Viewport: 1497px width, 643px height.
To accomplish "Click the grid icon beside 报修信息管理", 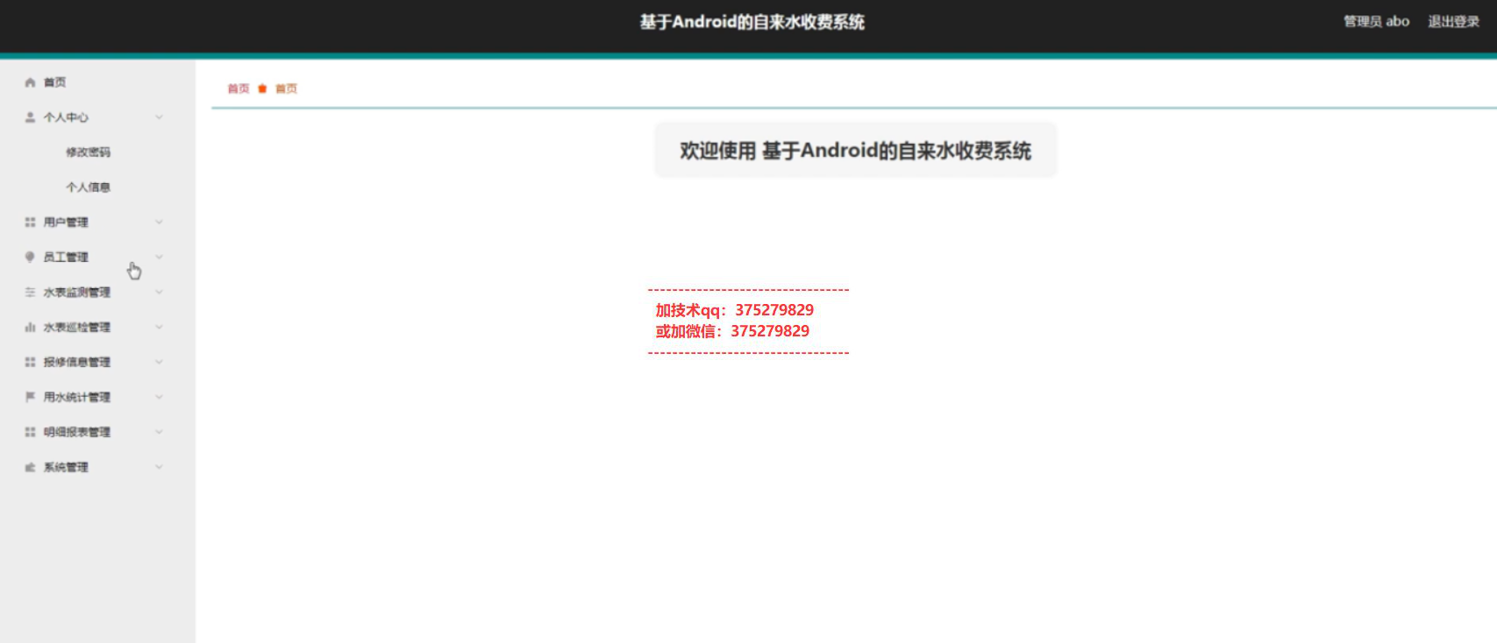I will [30, 362].
